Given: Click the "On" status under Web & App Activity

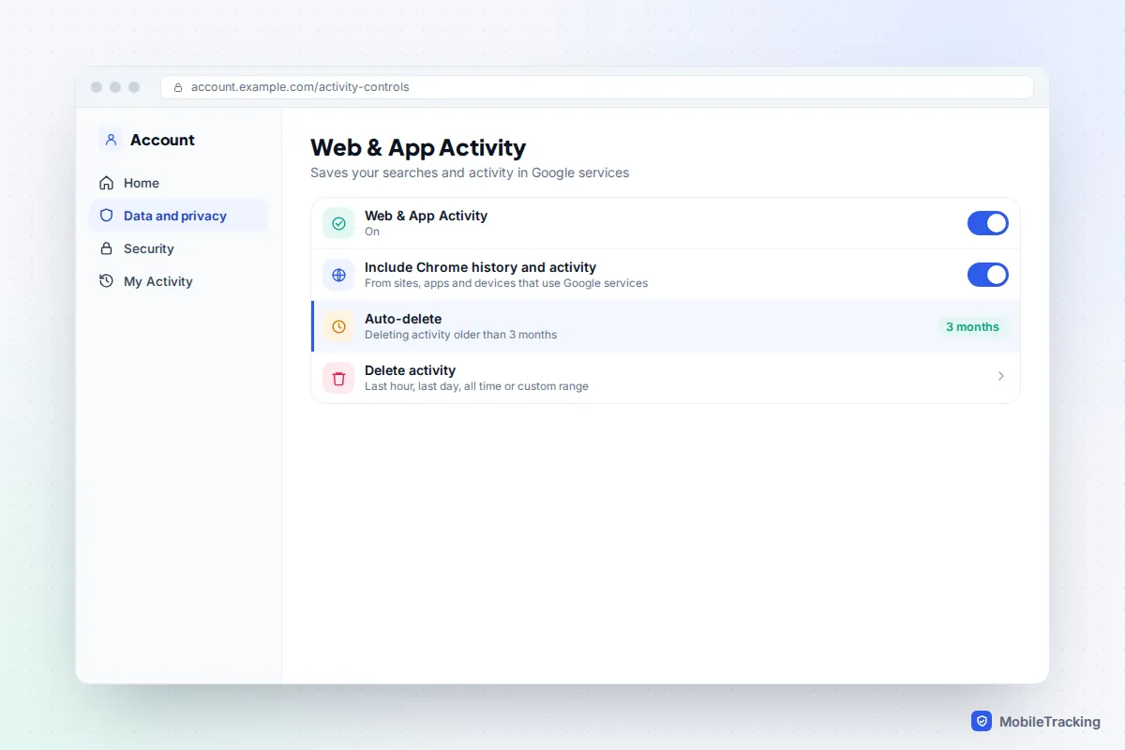Looking at the screenshot, I should [x=372, y=232].
